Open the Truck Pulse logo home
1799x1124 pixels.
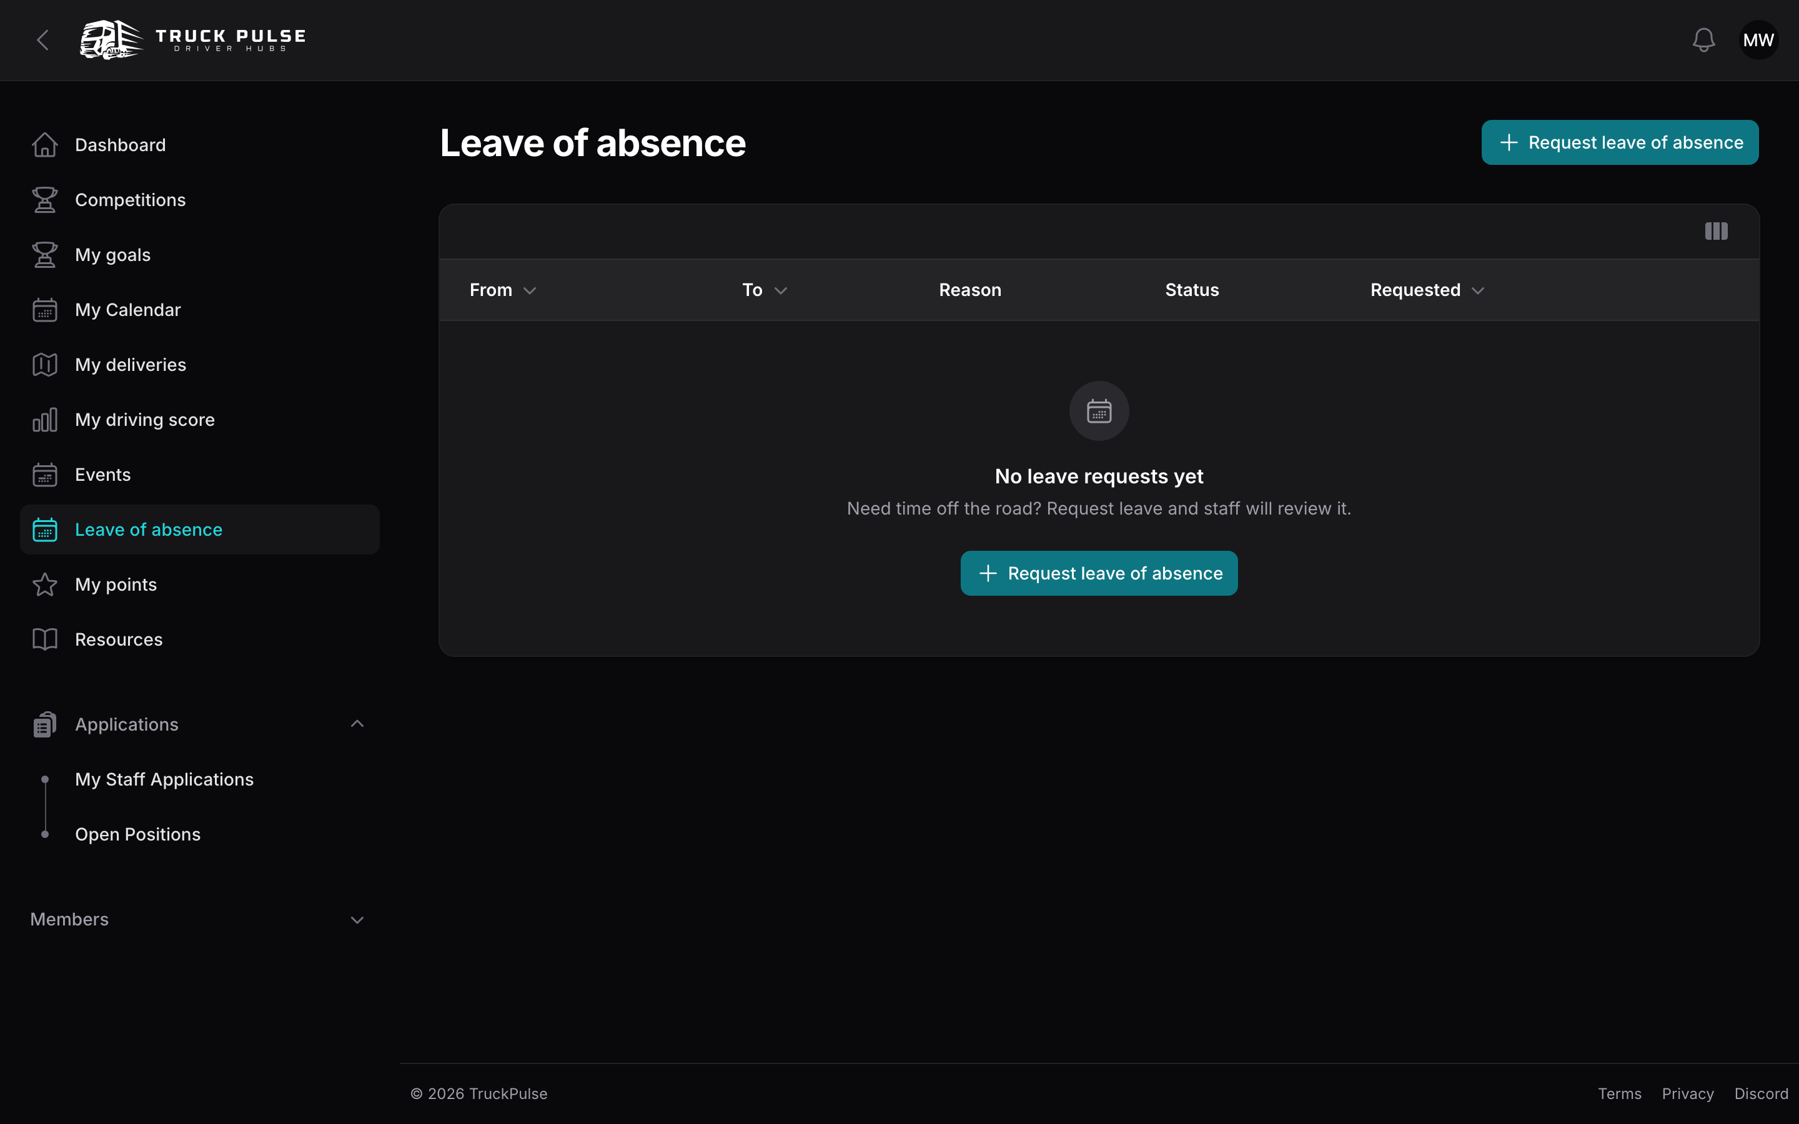click(x=193, y=40)
